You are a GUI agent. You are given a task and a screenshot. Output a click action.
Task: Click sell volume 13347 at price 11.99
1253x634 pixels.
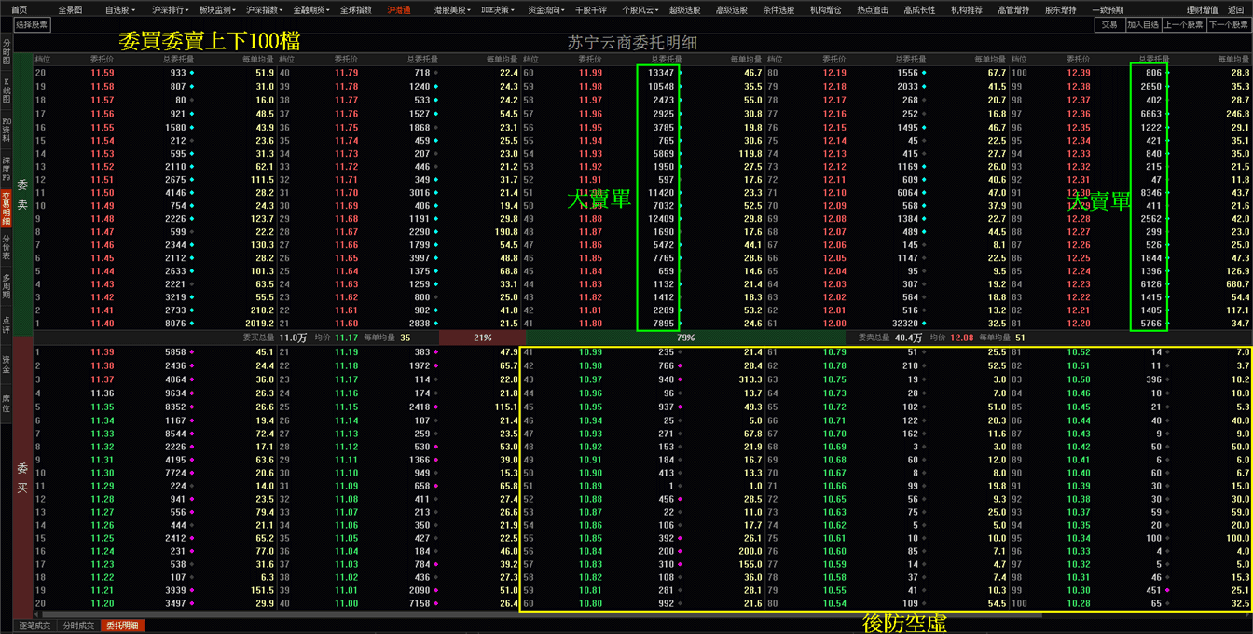point(659,72)
